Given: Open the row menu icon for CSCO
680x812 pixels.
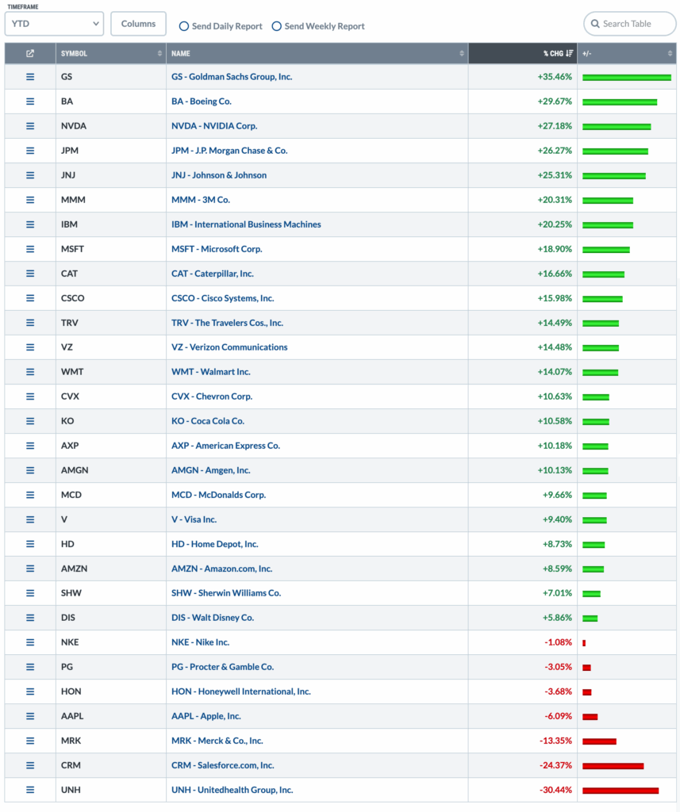Looking at the screenshot, I should click(30, 298).
